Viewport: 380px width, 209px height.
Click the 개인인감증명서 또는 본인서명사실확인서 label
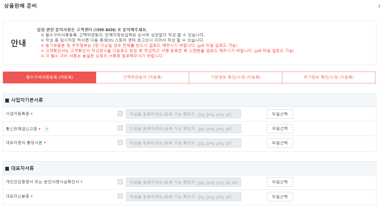pyautogui.click(x=42, y=182)
